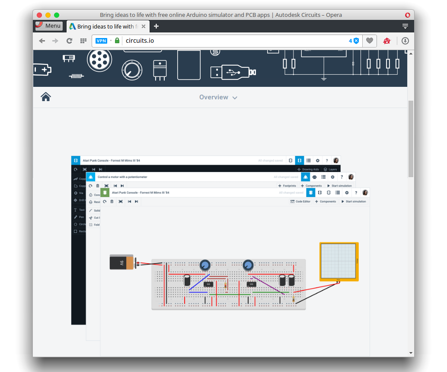Open the Code Editor for the Atari Punk Console
Screen dimensions: 447x372
click(x=300, y=201)
